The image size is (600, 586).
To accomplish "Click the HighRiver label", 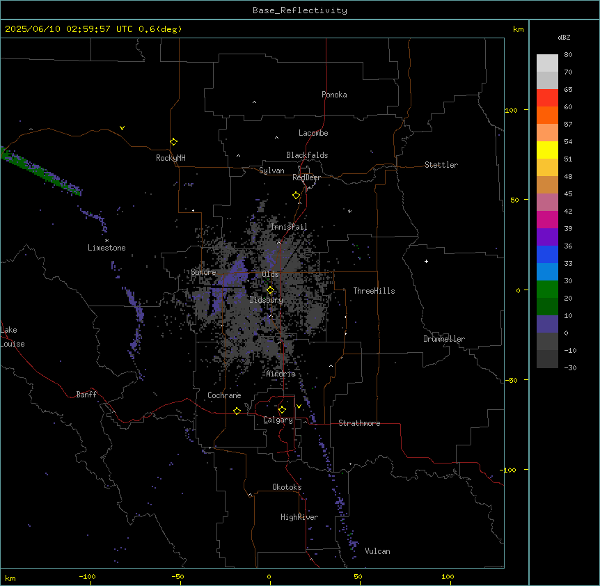I will point(299,517).
